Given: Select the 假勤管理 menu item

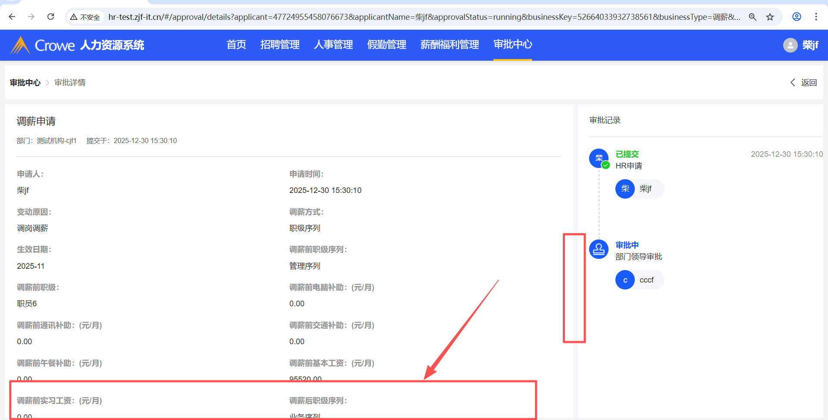Looking at the screenshot, I should point(386,44).
